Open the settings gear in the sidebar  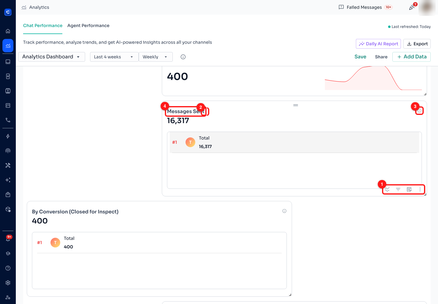(8, 283)
